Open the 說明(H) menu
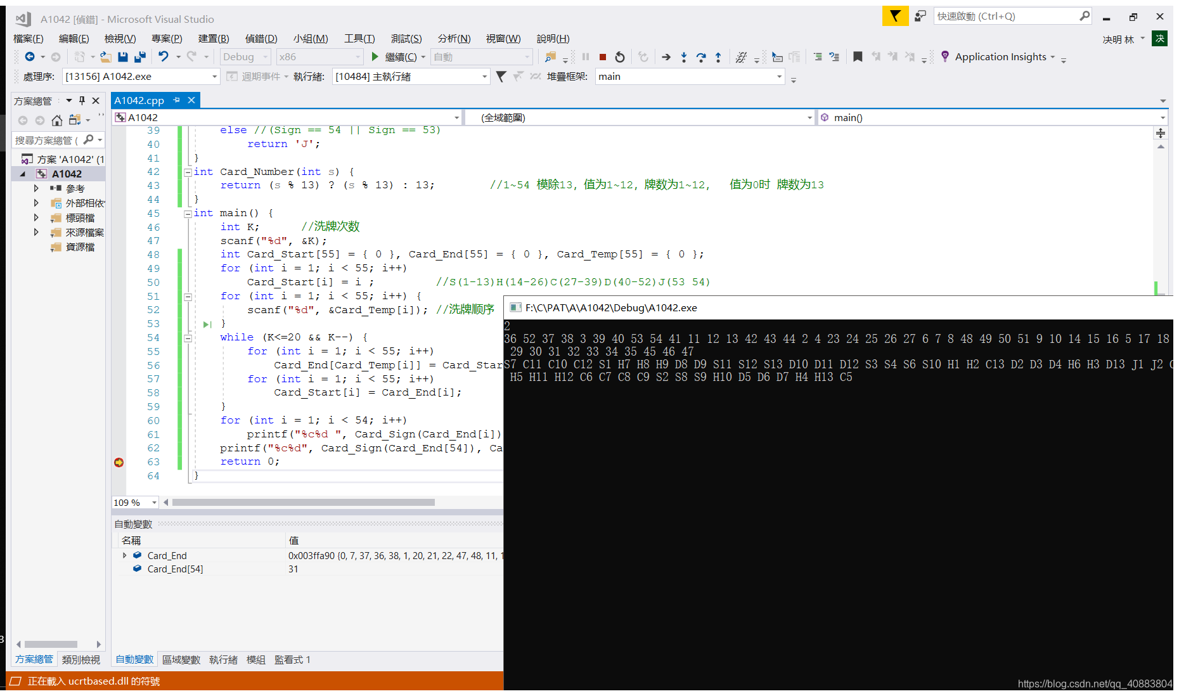Screen dimensions: 1179x696 [553, 39]
